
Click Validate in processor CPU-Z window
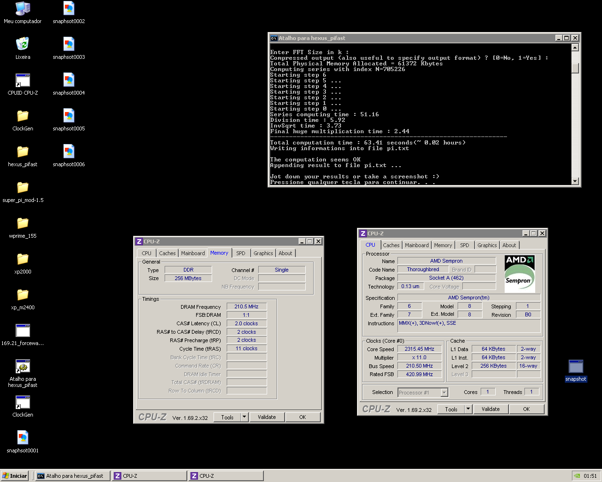tap(491, 409)
